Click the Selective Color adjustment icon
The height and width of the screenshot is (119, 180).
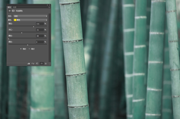pos(10,11)
